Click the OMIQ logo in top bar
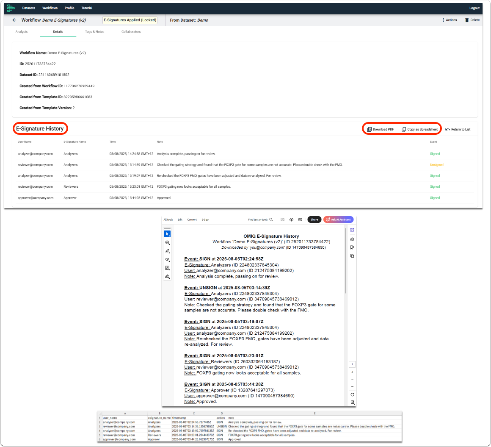491x447 pixels. [x=11, y=8]
